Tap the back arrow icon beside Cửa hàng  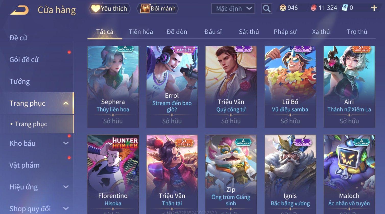[x=20, y=10]
